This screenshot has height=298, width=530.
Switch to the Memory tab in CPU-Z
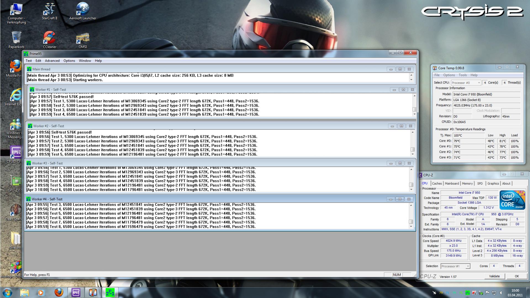(467, 183)
